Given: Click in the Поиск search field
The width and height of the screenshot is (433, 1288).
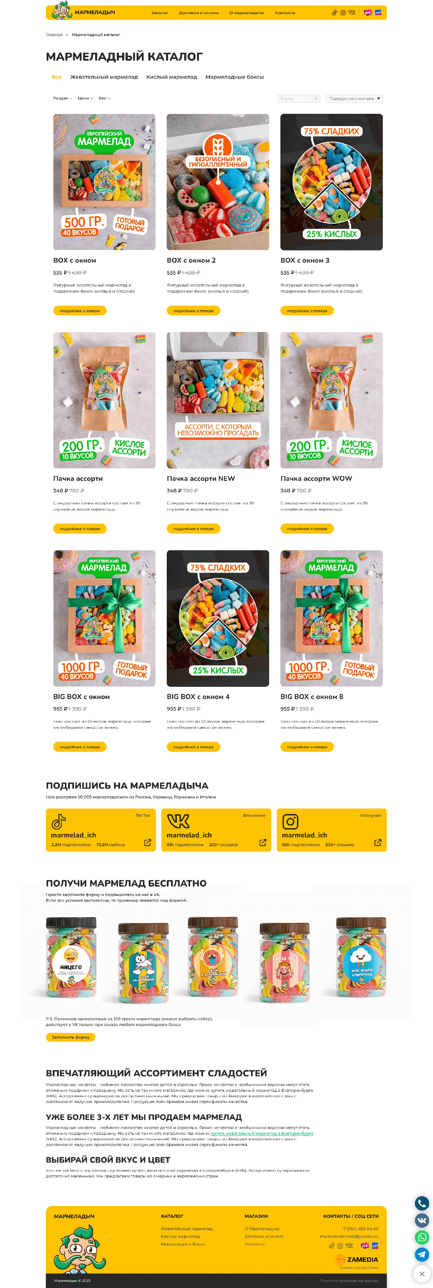Looking at the screenshot, I should [295, 99].
